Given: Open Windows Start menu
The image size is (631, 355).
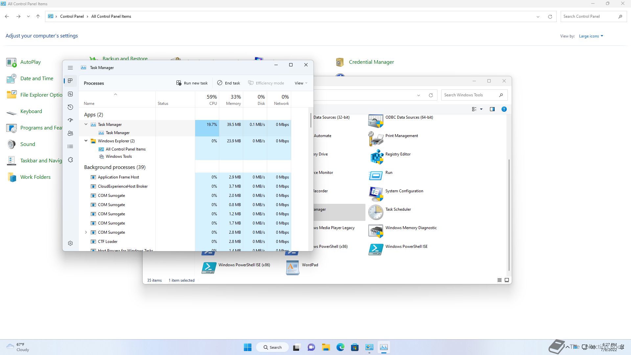Looking at the screenshot, I should coord(247,347).
